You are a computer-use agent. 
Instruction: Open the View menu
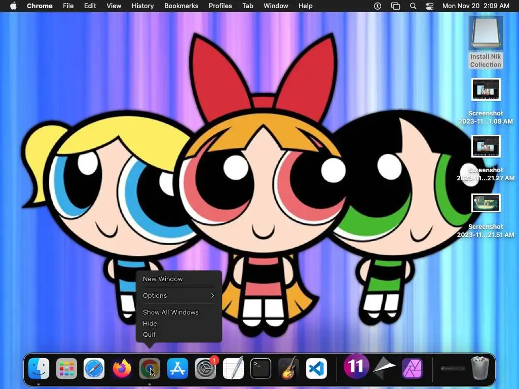[x=114, y=6]
